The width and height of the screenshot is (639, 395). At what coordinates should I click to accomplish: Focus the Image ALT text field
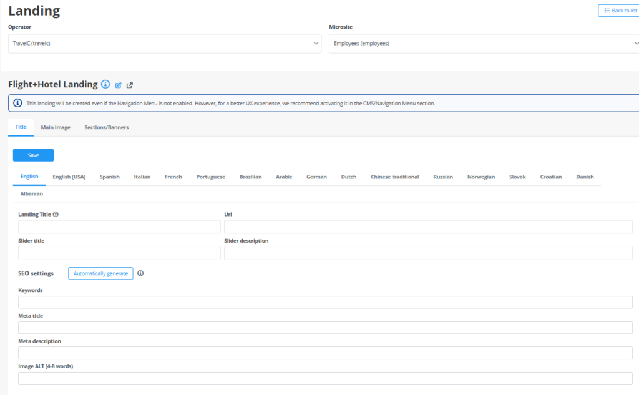click(x=325, y=379)
